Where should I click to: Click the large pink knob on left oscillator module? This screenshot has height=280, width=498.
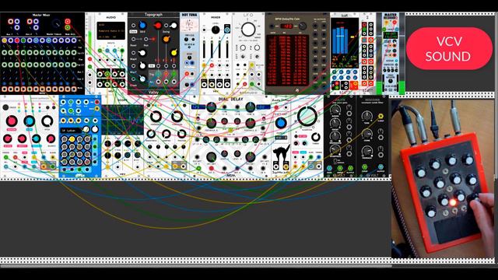[x=12, y=121]
